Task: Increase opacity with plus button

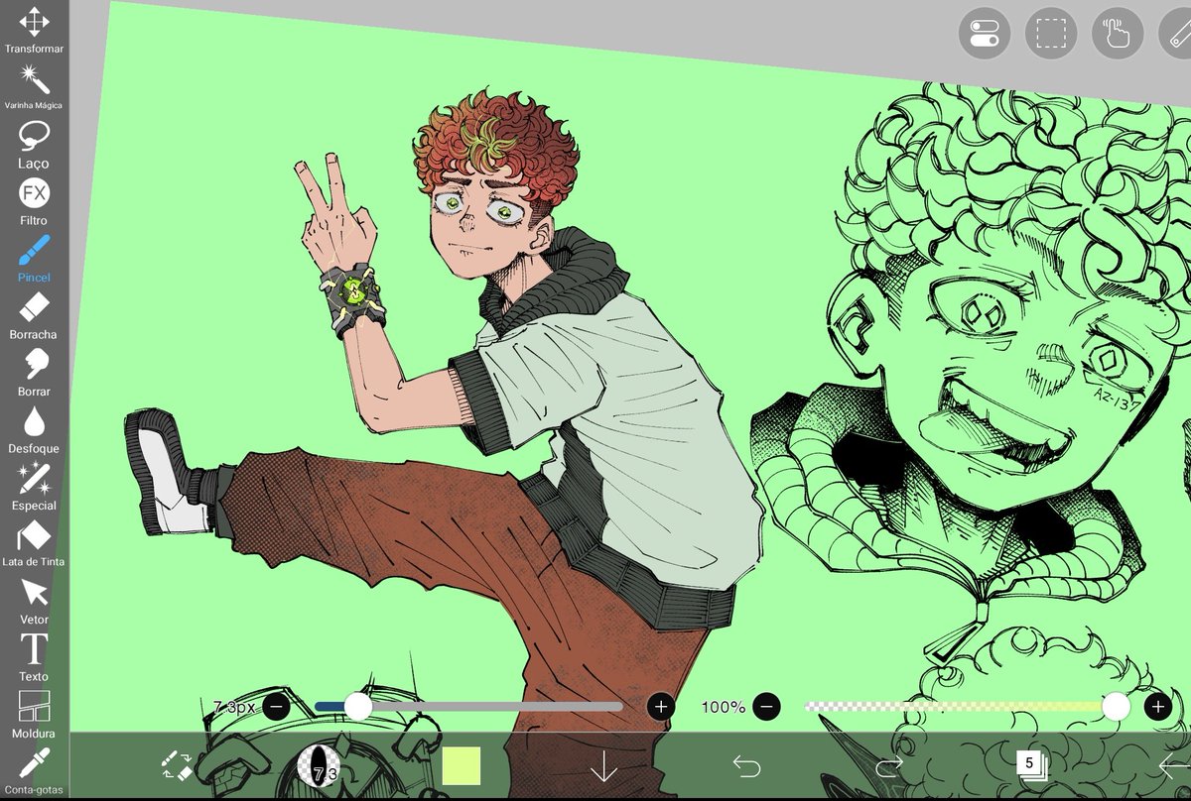Action: click(x=1157, y=707)
